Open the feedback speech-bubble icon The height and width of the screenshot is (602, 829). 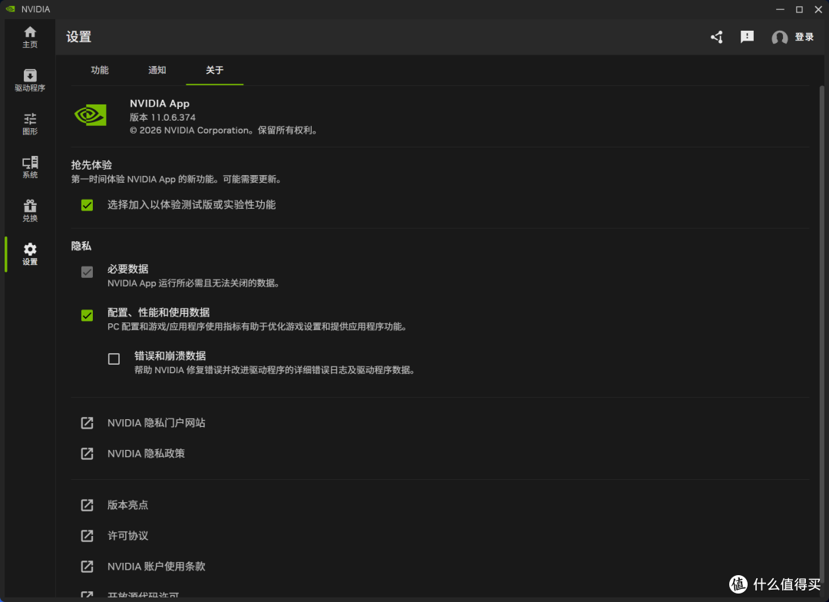(747, 37)
